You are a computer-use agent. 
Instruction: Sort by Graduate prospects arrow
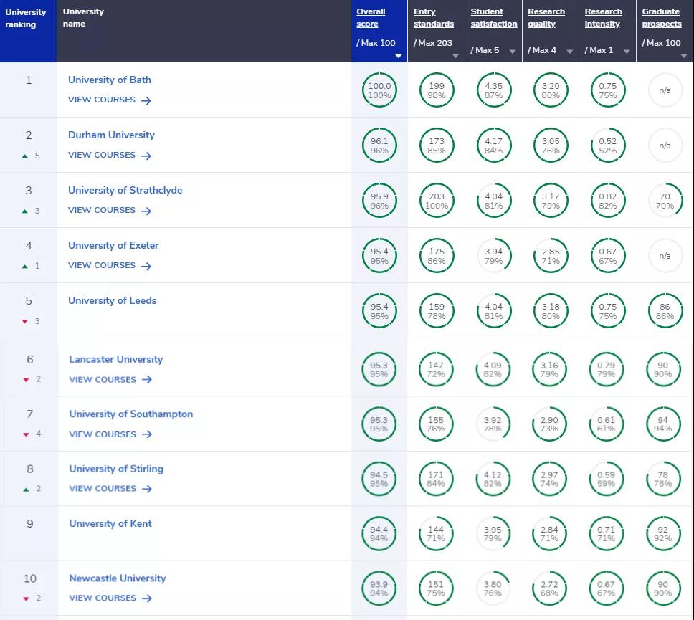tap(683, 55)
